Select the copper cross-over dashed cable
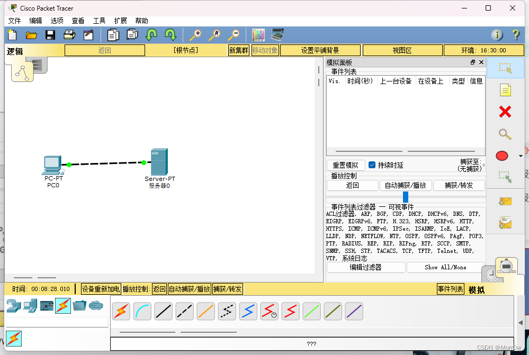This screenshot has height=355, width=529. pyautogui.click(x=185, y=311)
